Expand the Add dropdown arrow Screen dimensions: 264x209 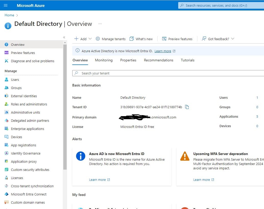90,39
